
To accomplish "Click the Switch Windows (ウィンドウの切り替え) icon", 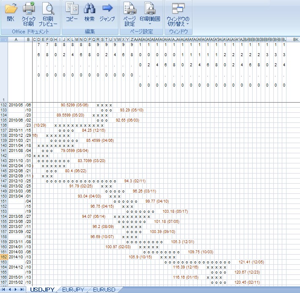I will (178, 8).
